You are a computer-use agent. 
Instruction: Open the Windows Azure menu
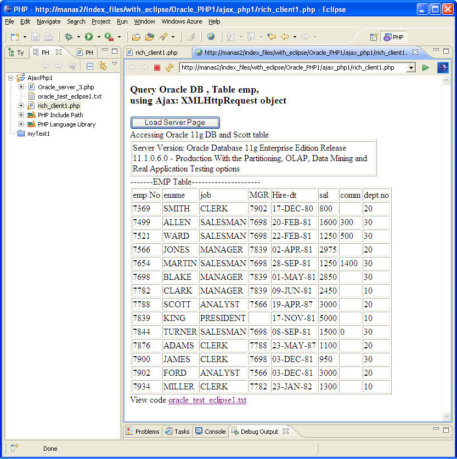pos(182,21)
